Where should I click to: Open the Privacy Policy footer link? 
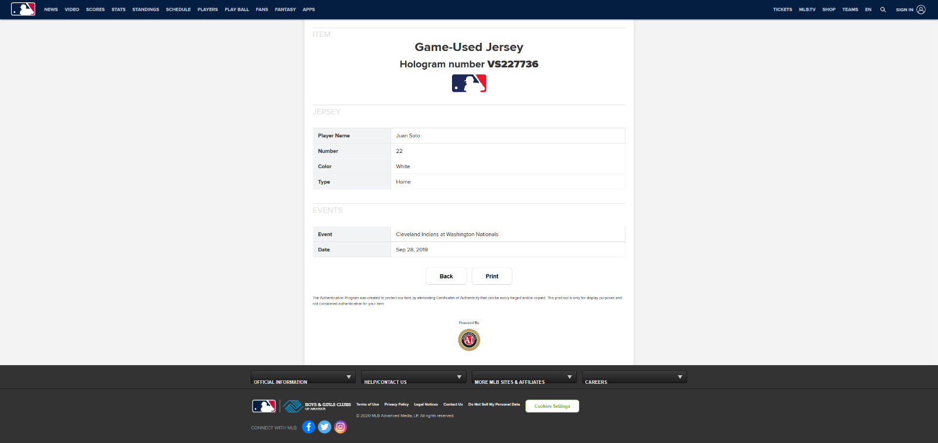(396, 404)
